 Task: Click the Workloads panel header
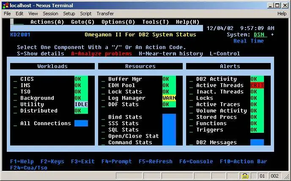pyautogui.click(x=52, y=66)
